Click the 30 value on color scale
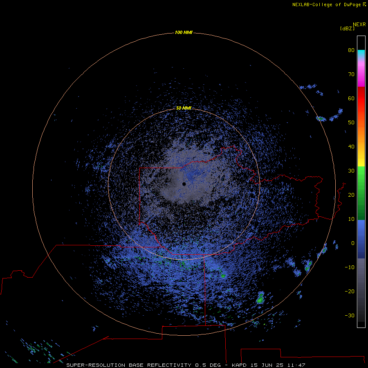368x368 pixels. click(x=351, y=171)
